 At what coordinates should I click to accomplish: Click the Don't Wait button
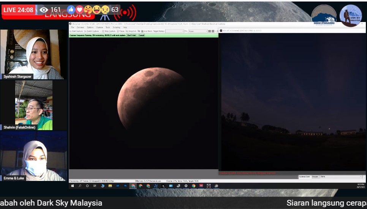coord(131,35)
